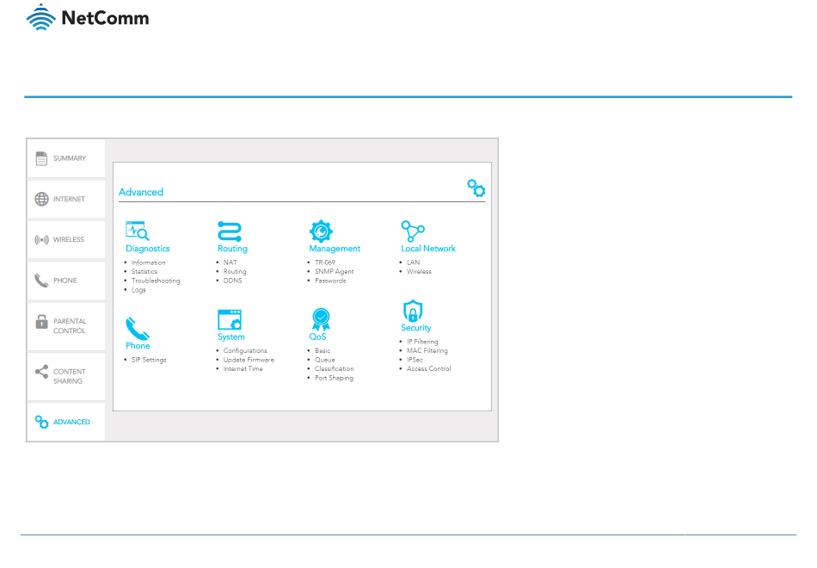The height and width of the screenshot is (568, 817).
Task: Open MAC Filtering under Security
Action: 427,351
